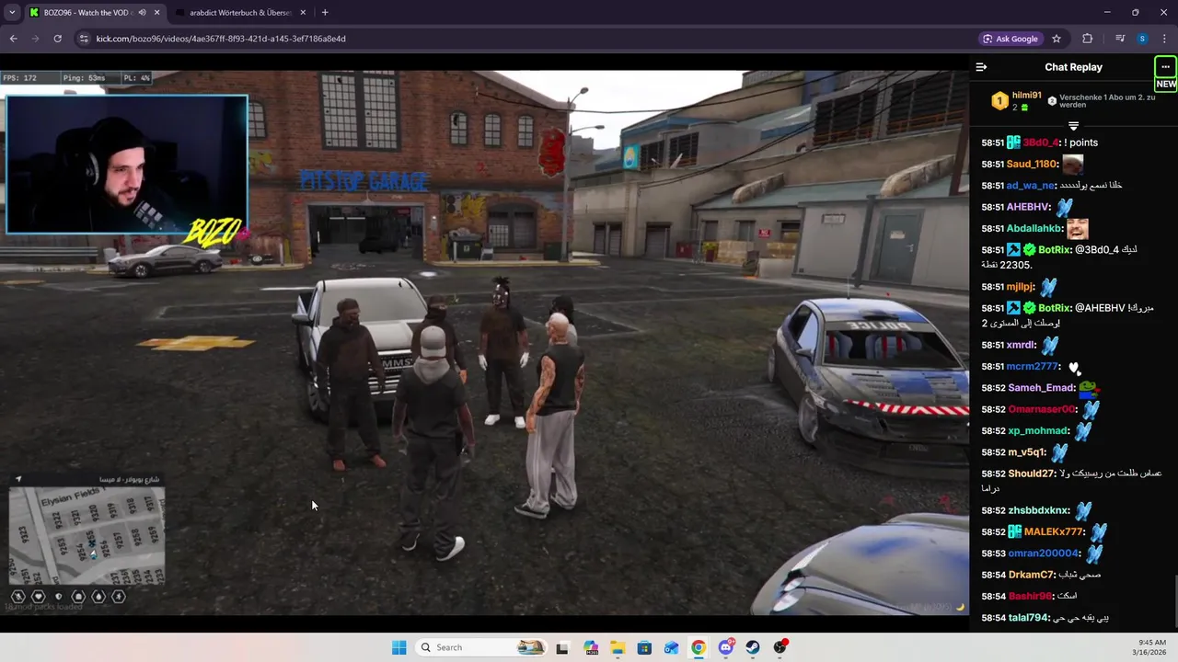Click the taskbar Search box

481,647
